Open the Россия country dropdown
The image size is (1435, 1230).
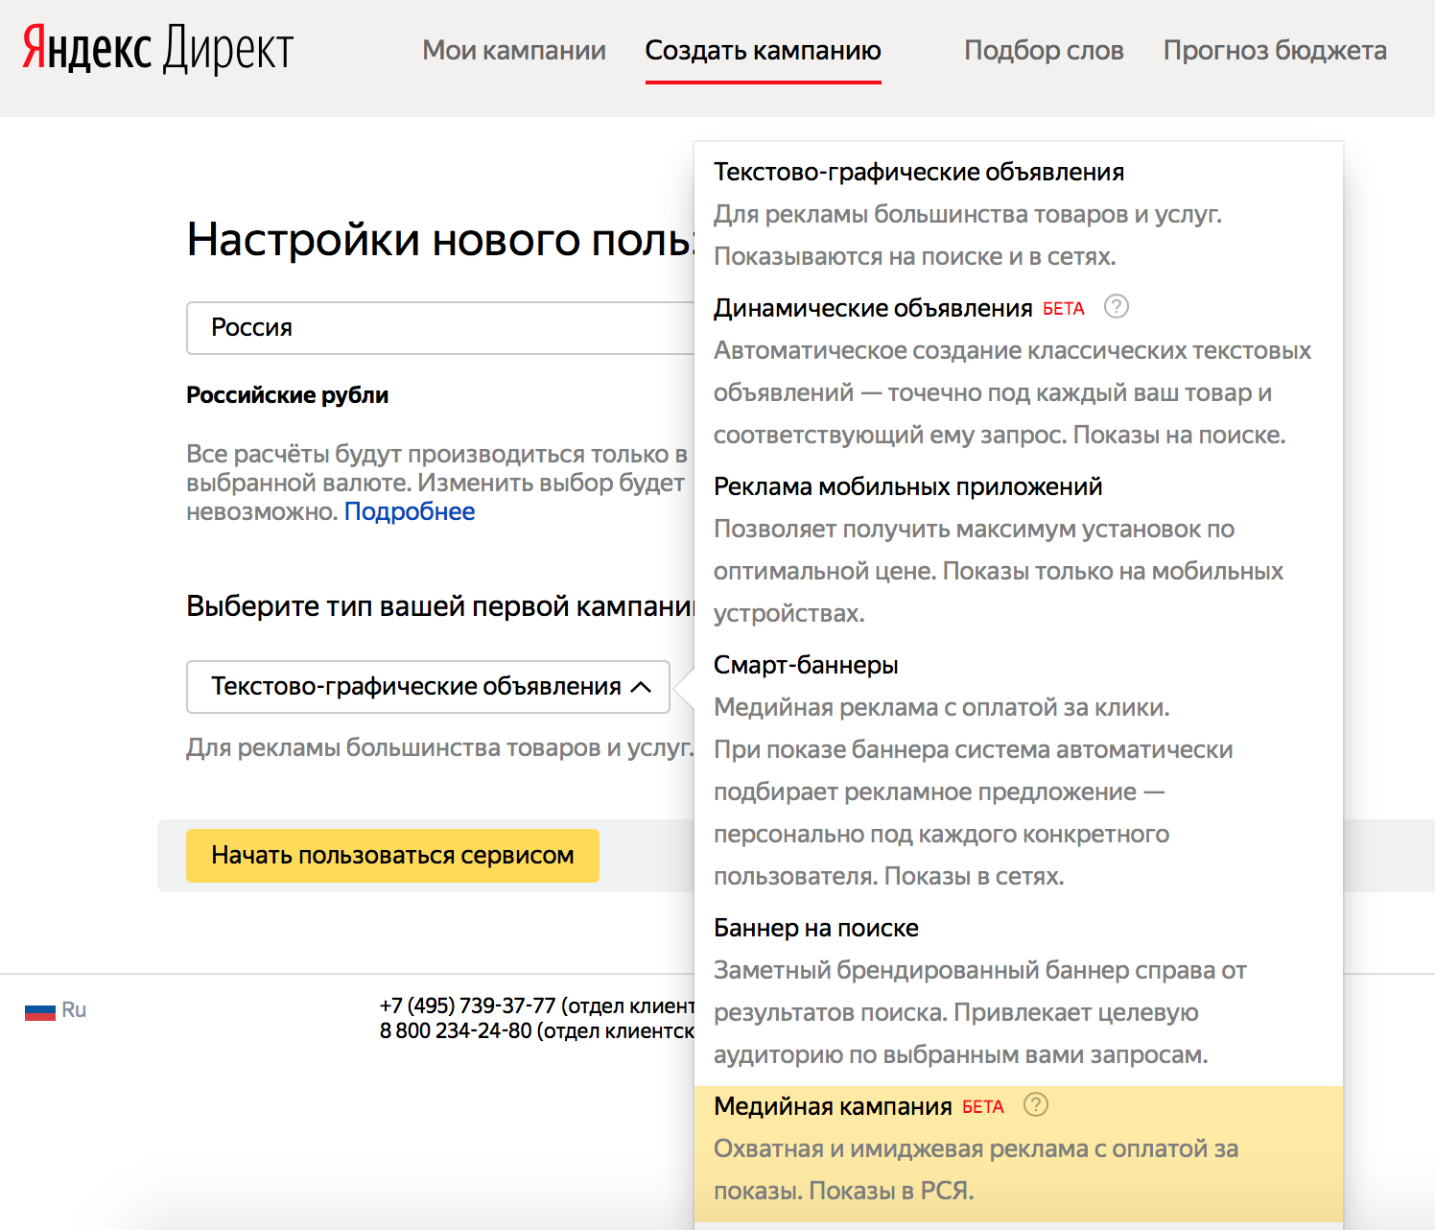tap(440, 328)
